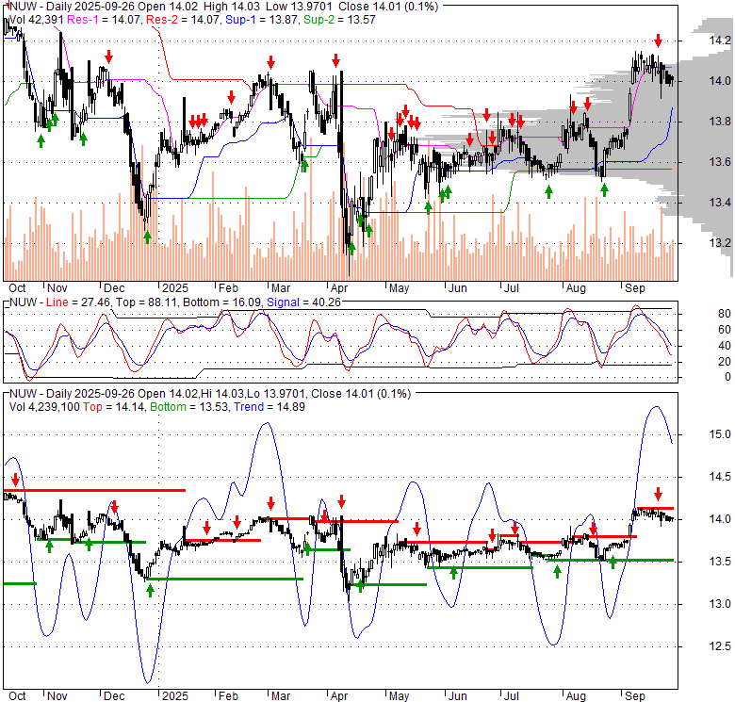735x702 pixels.
Task: Click 'Sep' on the top chart time axis
Action: click(635, 288)
